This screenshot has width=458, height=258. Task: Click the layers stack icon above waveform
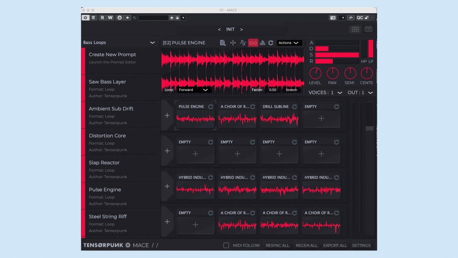point(262,43)
